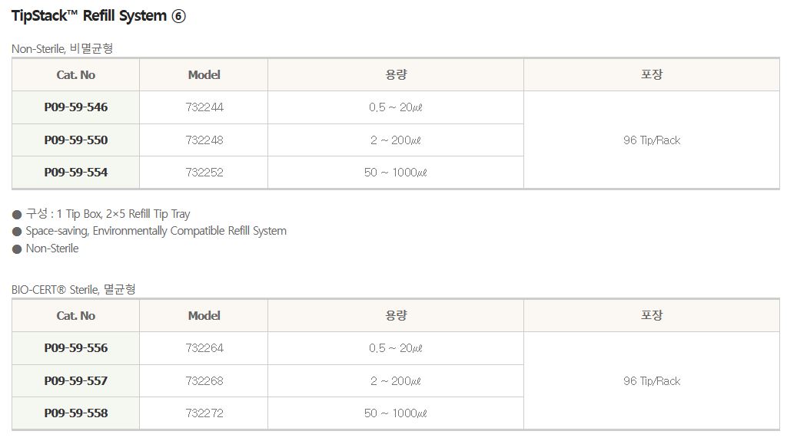Click the circled number 6 icon
This screenshot has height=441, width=787.
179,16
